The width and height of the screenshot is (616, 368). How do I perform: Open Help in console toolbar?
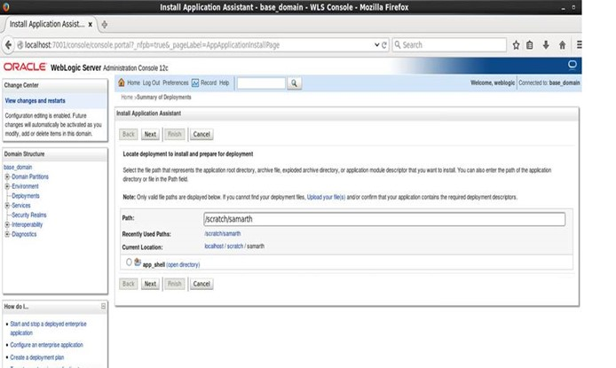click(x=224, y=82)
